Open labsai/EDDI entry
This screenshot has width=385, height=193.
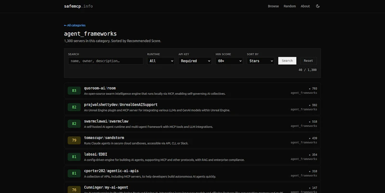(x=192, y=156)
